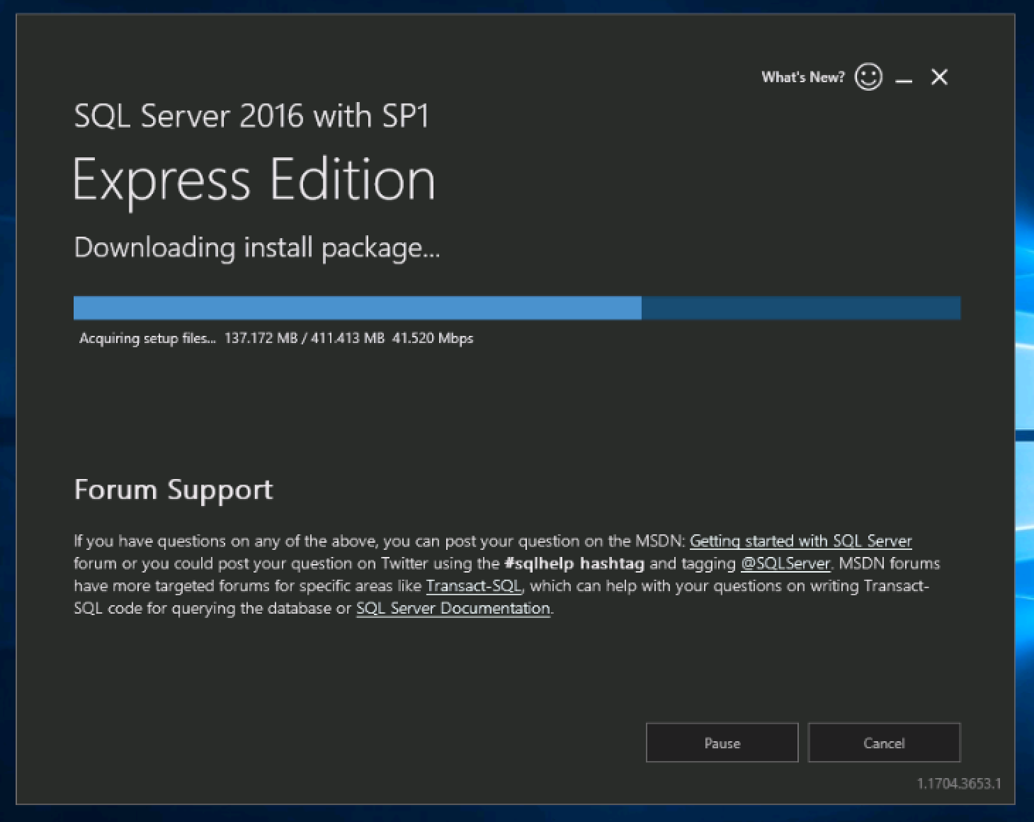Pause the install package download
This screenshot has height=822, width=1034.
pos(722,743)
